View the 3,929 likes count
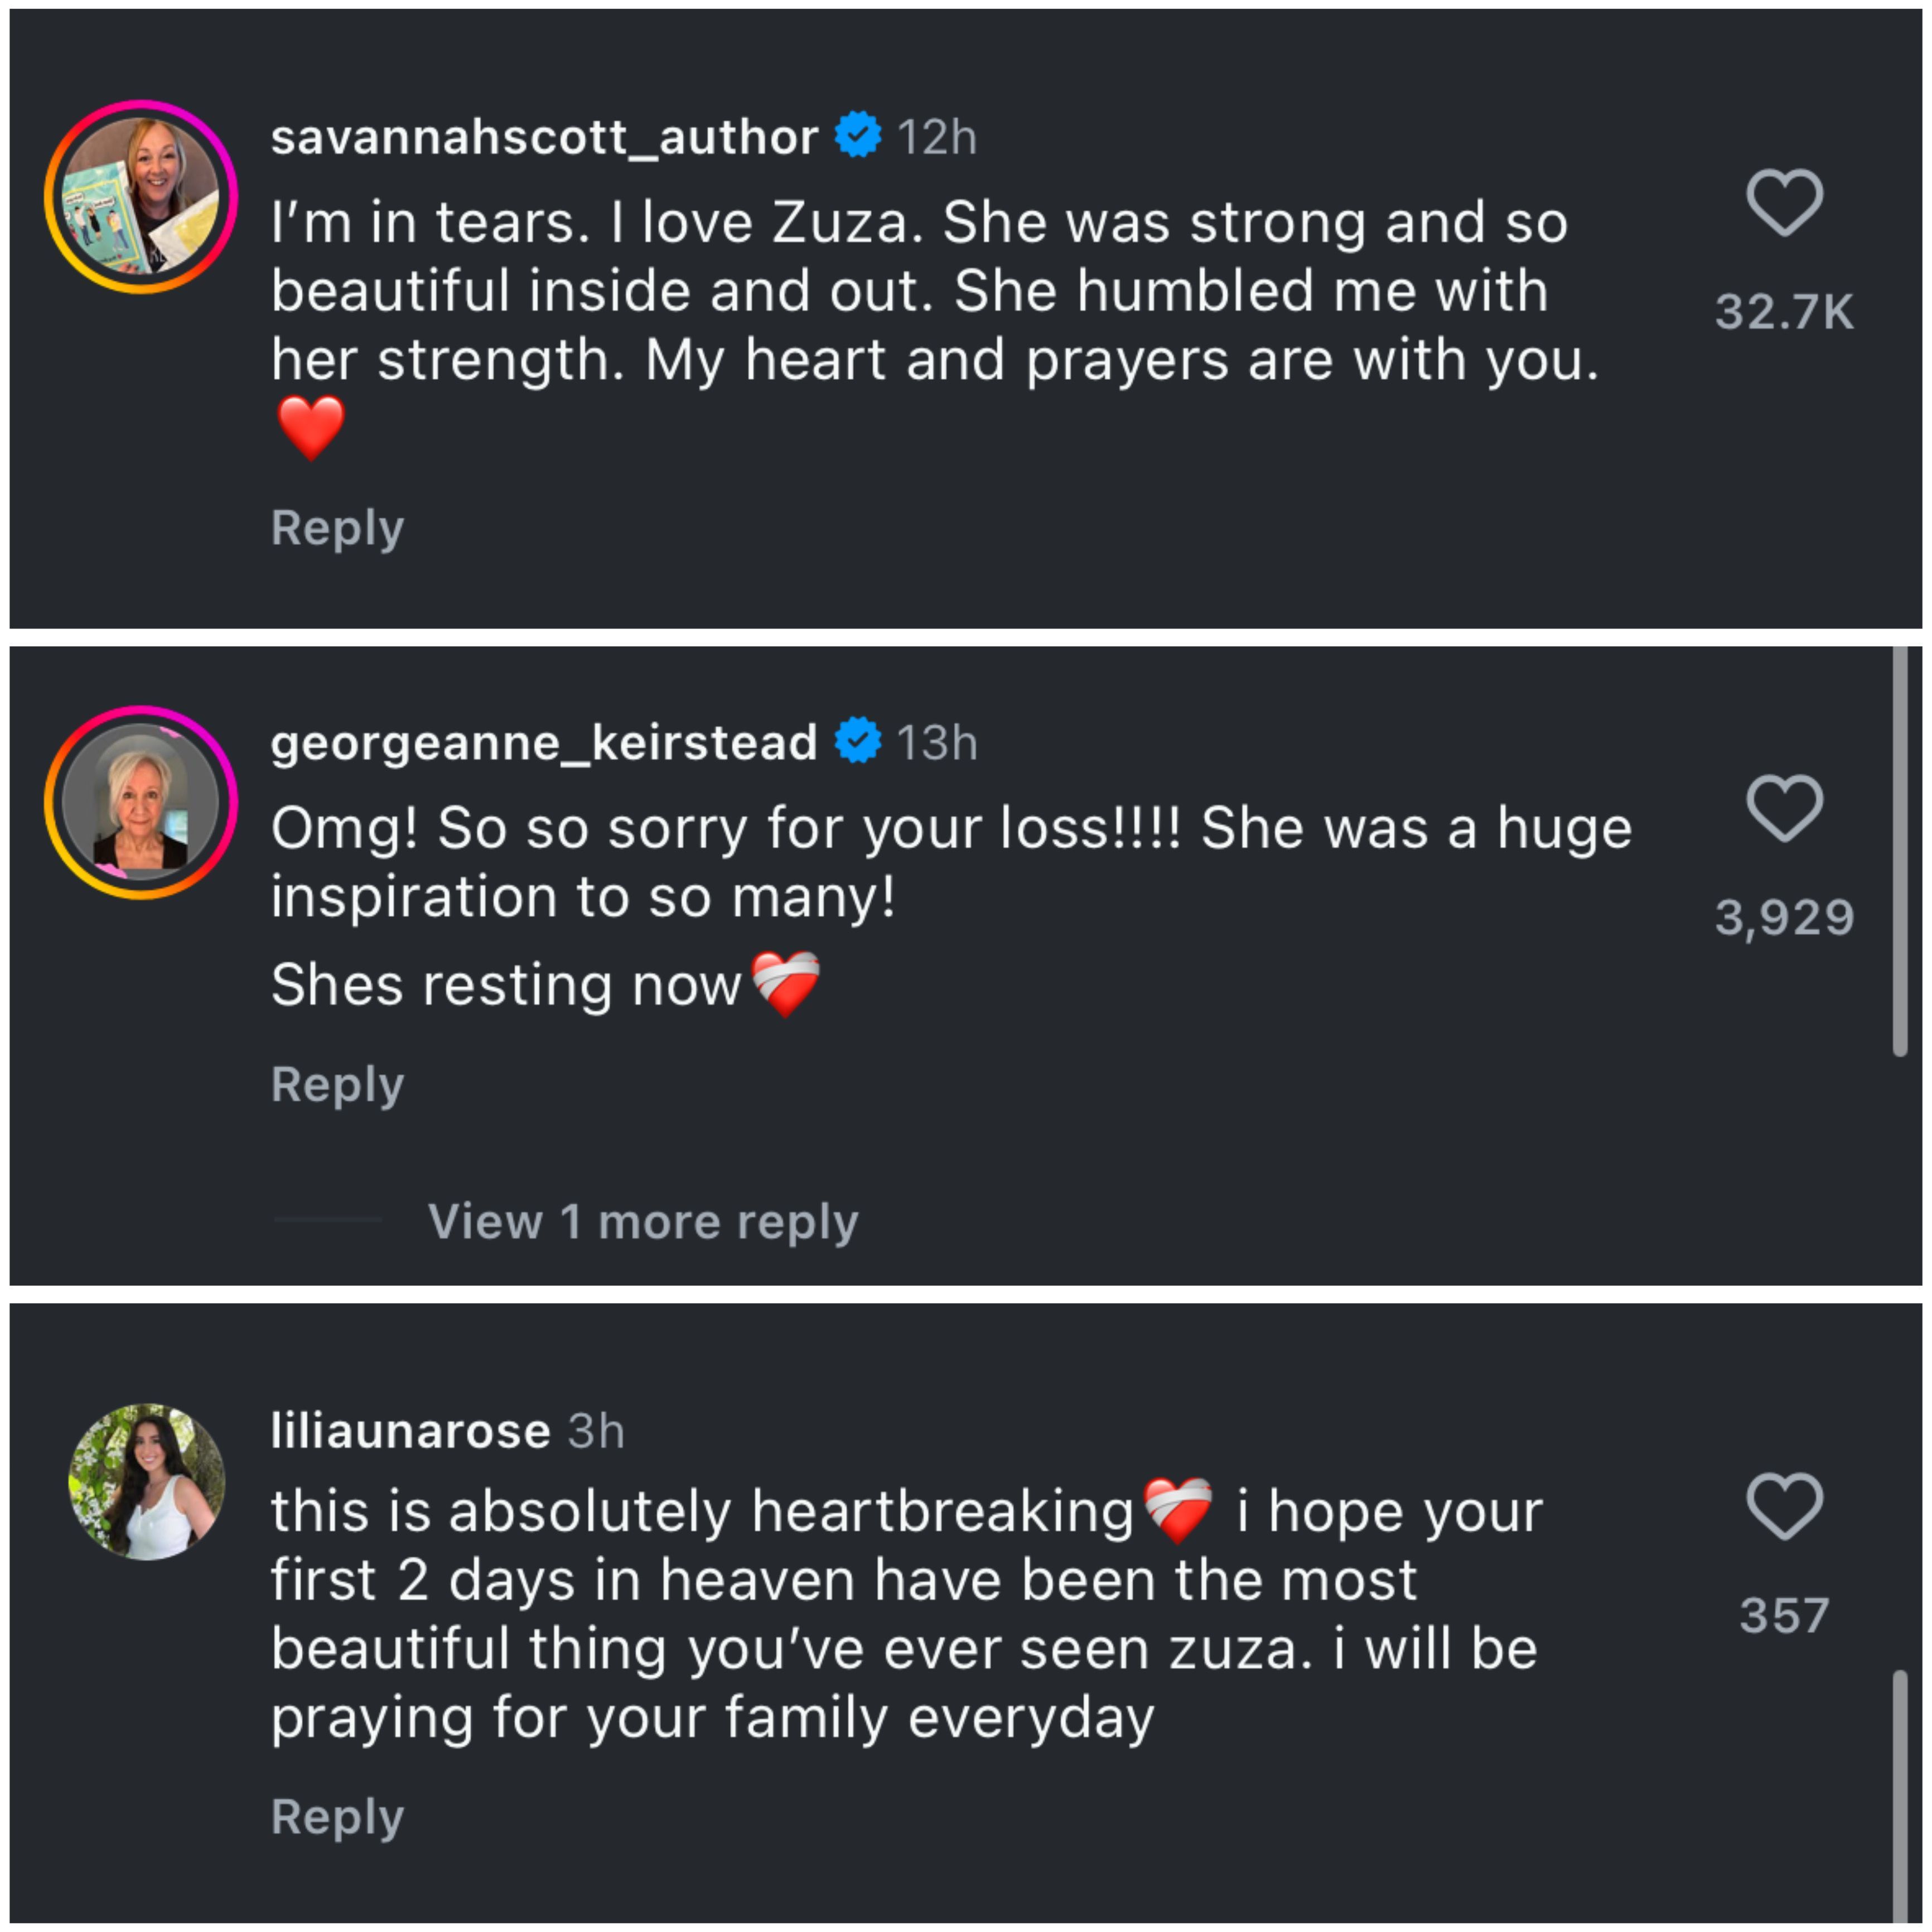 tap(1784, 918)
